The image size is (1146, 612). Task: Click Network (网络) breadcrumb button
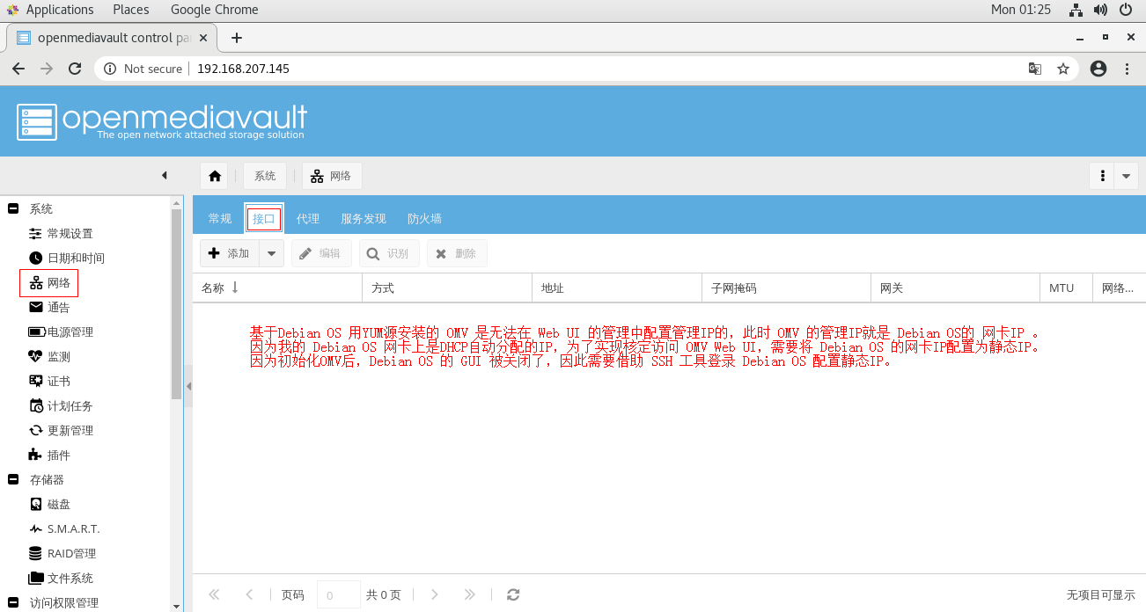click(x=332, y=176)
